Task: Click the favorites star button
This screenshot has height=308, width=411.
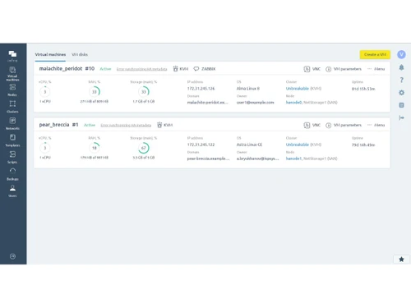Action: [x=401, y=259]
